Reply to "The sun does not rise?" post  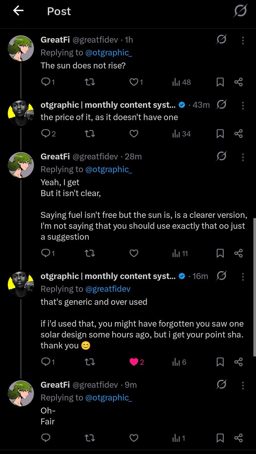point(45,82)
